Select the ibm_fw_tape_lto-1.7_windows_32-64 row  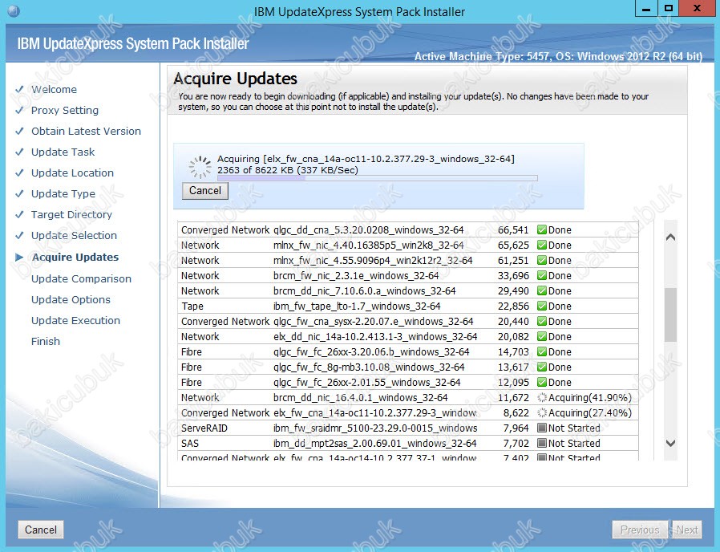pos(408,306)
